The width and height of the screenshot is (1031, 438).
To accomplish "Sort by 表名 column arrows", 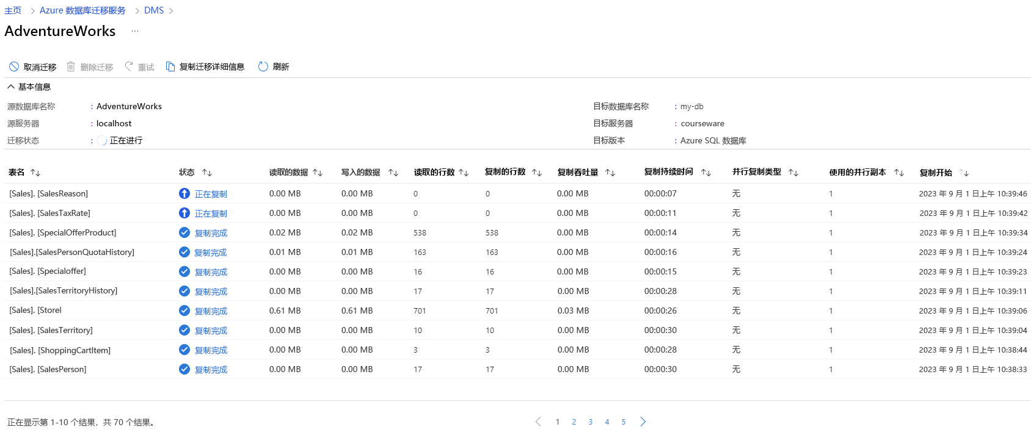I will click(35, 173).
